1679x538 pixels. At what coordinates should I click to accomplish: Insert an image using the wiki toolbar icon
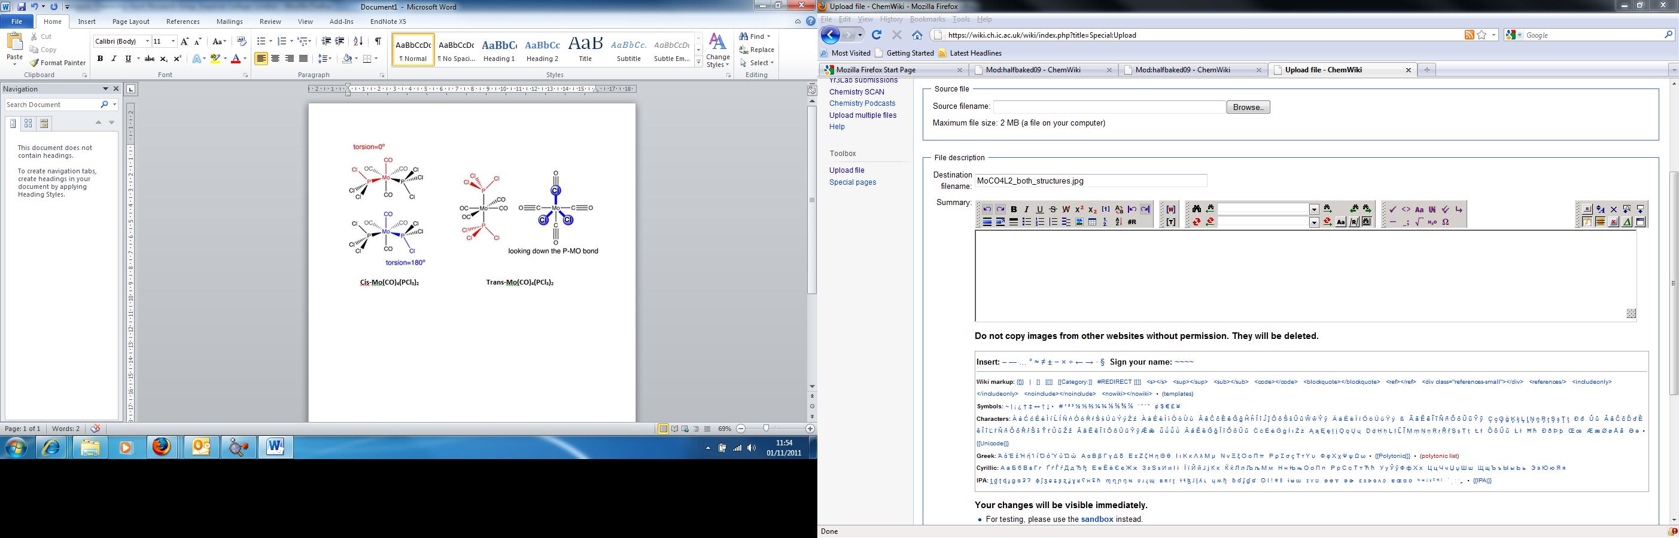[1079, 222]
